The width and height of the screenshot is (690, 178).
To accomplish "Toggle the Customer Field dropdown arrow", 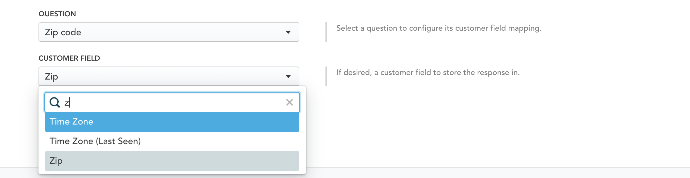I will point(288,77).
